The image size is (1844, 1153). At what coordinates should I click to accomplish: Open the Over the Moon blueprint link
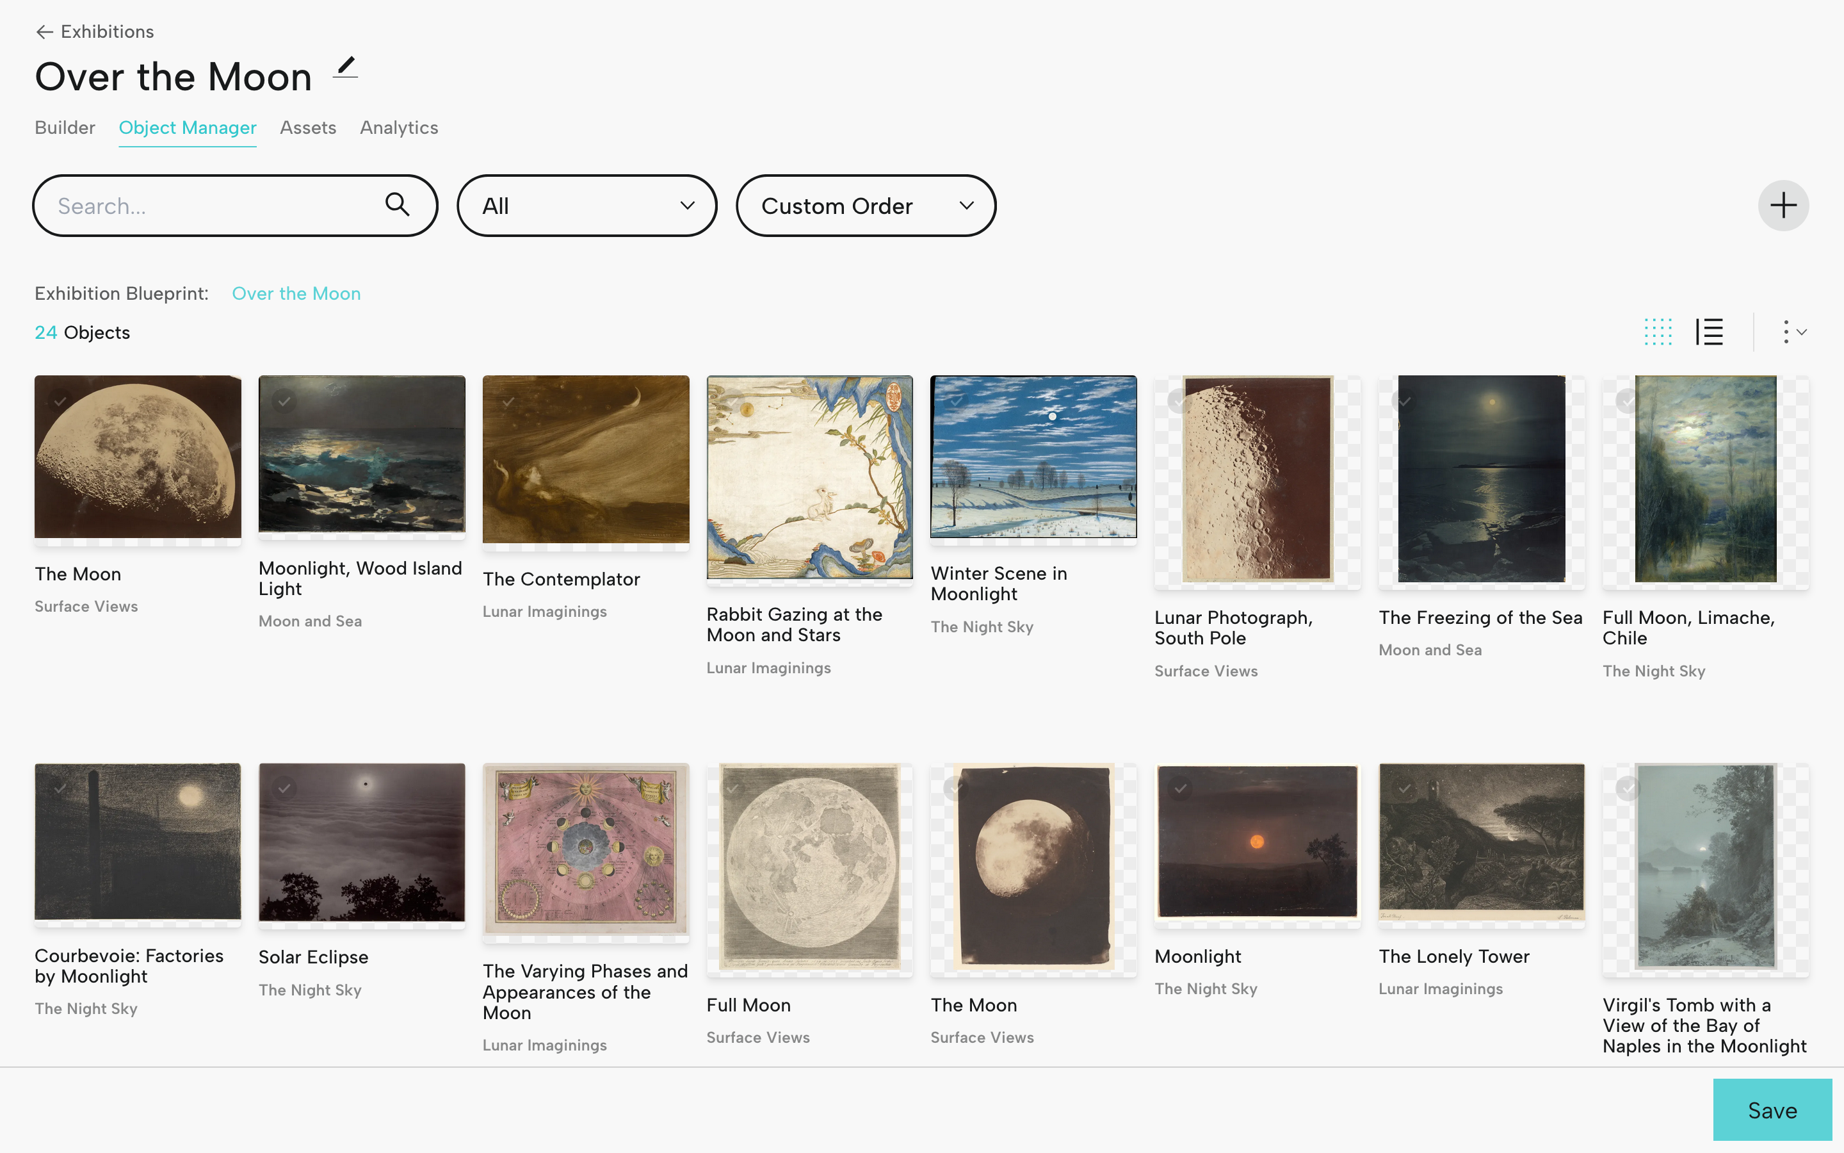click(296, 293)
